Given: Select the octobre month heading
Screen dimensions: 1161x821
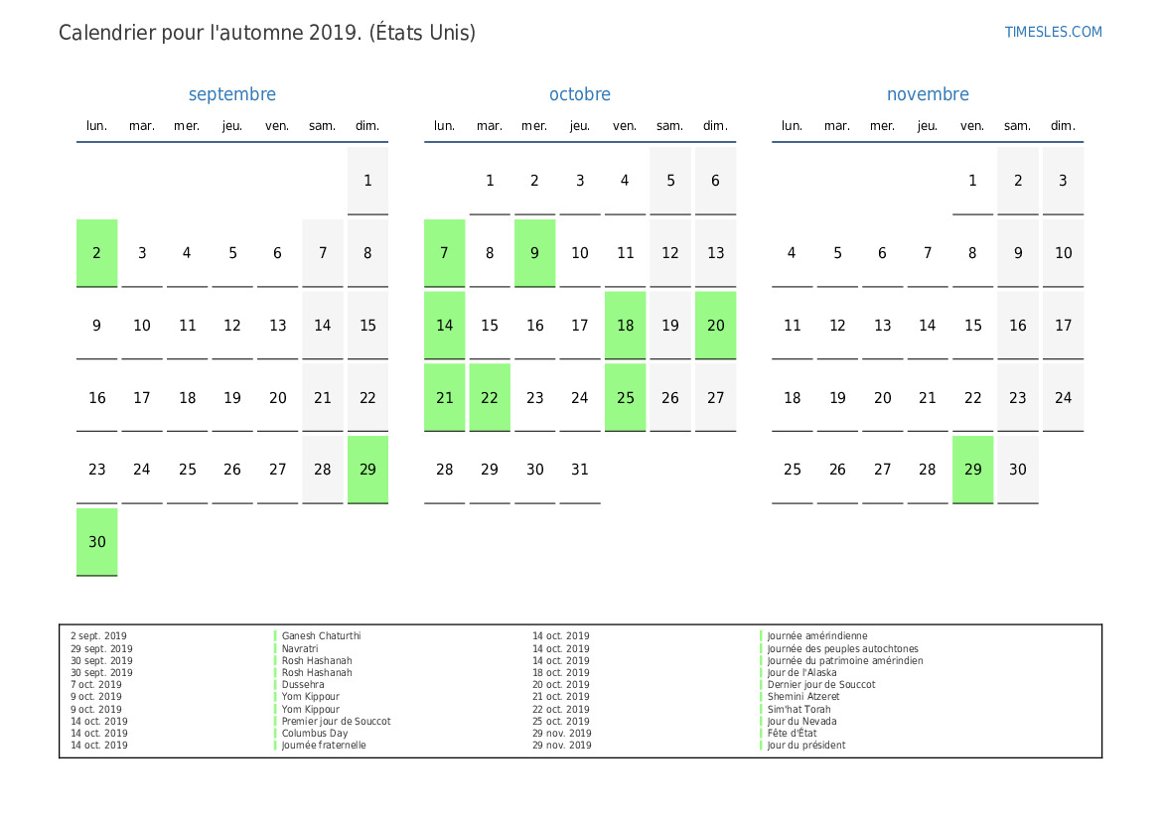Looking at the screenshot, I should click(580, 94).
